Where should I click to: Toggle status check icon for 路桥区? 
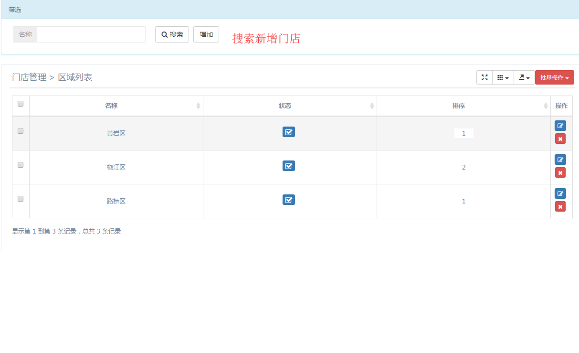point(289,200)
